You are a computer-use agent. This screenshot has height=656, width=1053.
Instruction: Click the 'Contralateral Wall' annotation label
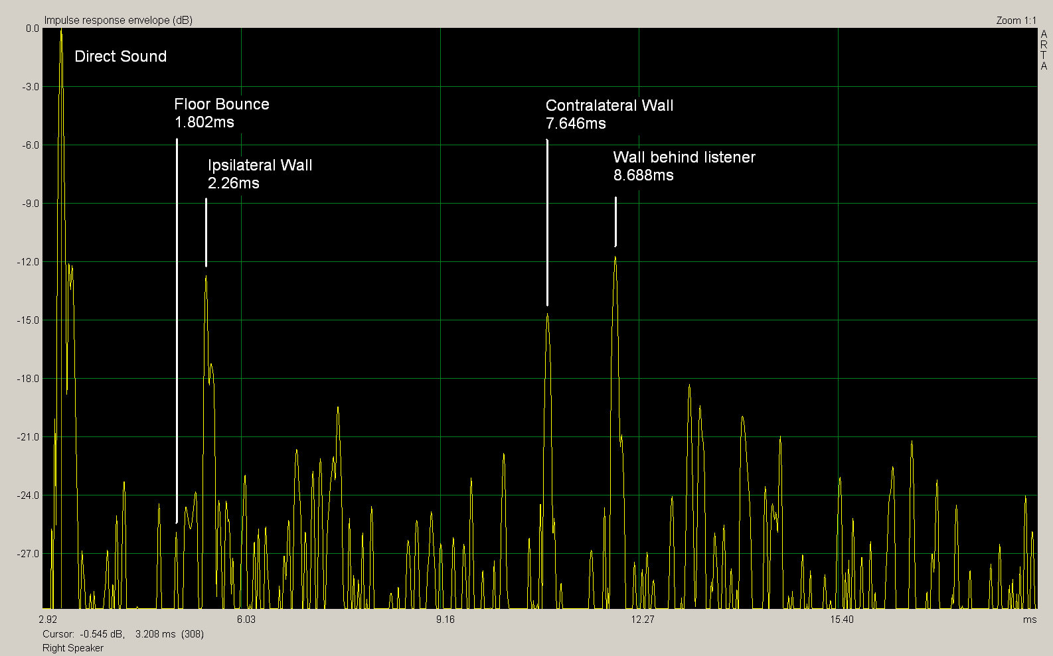pos(609,105)
